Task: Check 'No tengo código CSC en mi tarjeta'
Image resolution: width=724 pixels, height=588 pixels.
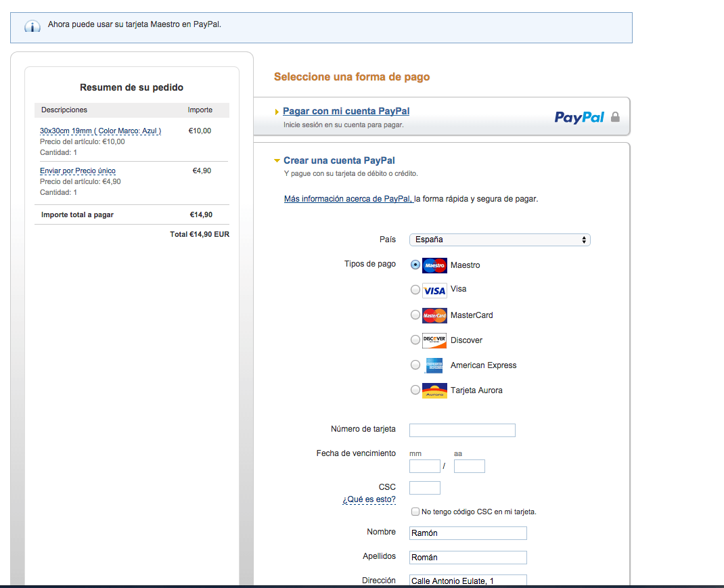Action: [415, 512]
